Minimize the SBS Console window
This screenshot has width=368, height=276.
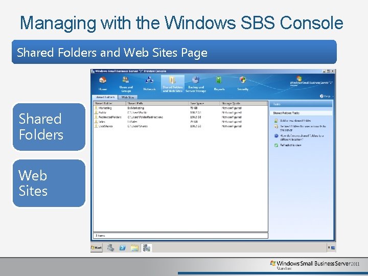(324, 71)
